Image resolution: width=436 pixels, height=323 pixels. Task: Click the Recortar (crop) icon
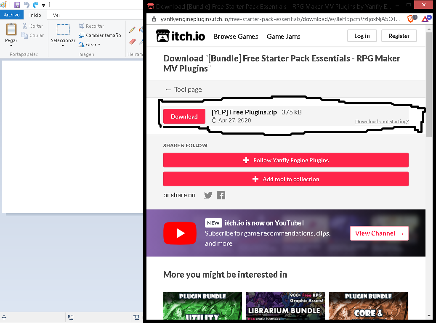click(x=82, y=26)
